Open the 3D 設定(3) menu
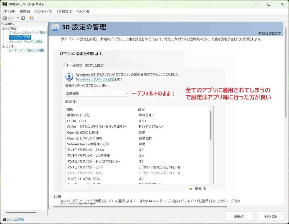289x224 pixels. 64,11
